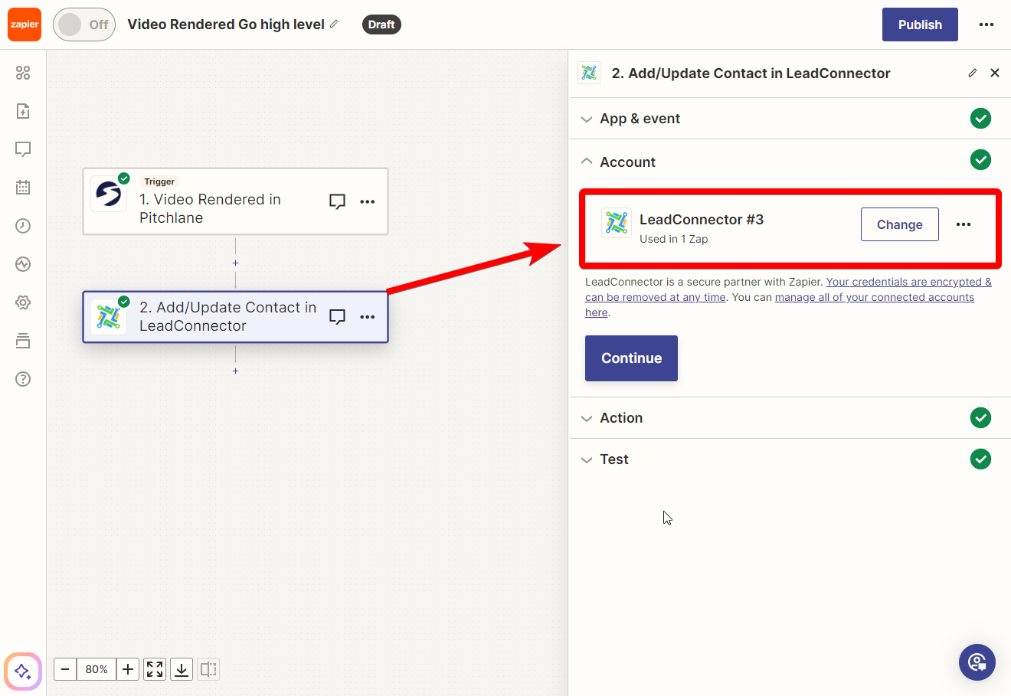Open the apps grid in left sidebar
Viewport: 1011px width, 696px height.
[23, 73]
